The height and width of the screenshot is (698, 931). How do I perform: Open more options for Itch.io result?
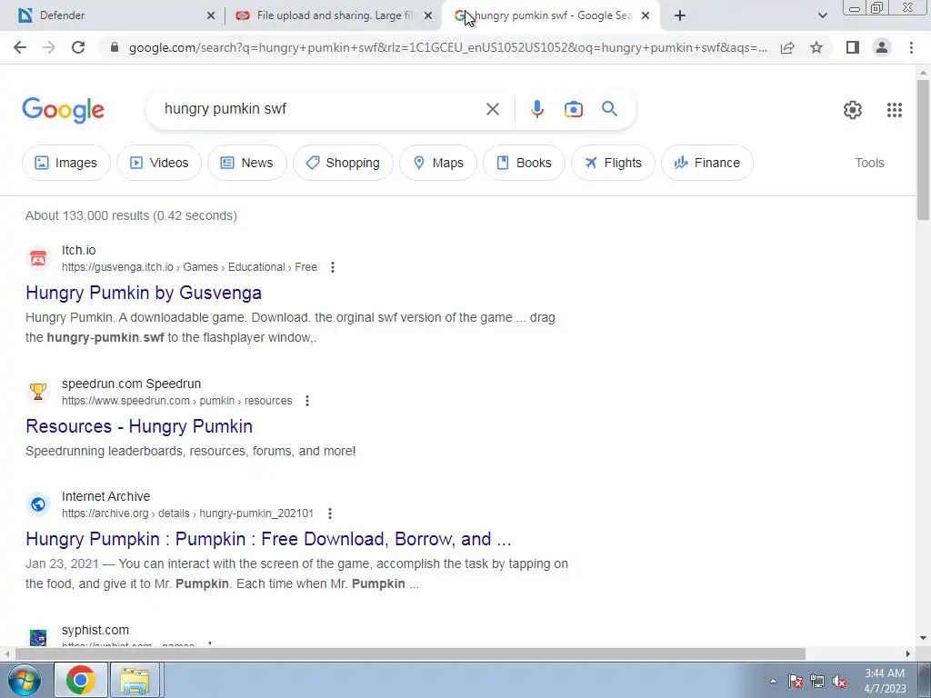(333, 267)
